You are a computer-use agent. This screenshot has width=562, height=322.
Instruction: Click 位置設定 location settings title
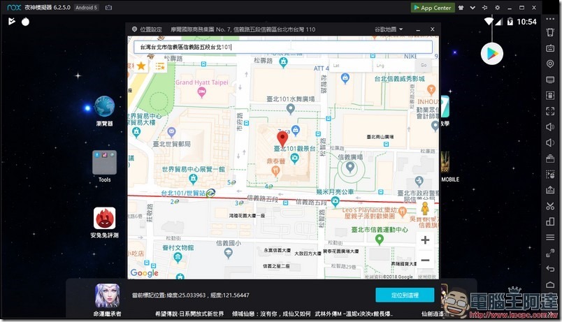(x=150, y=29)
